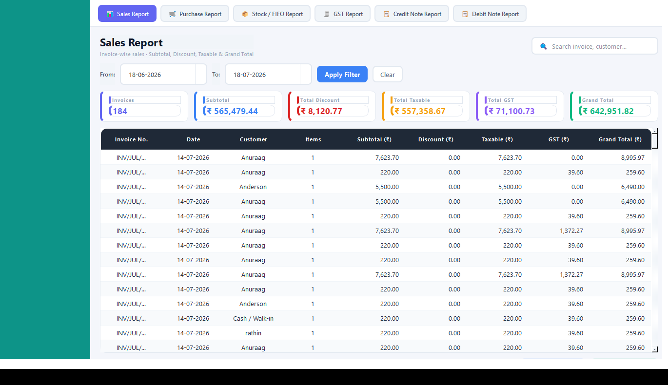Click the table's vertical scrollbar thumb

pyautogui.click(x=655, y=142)
